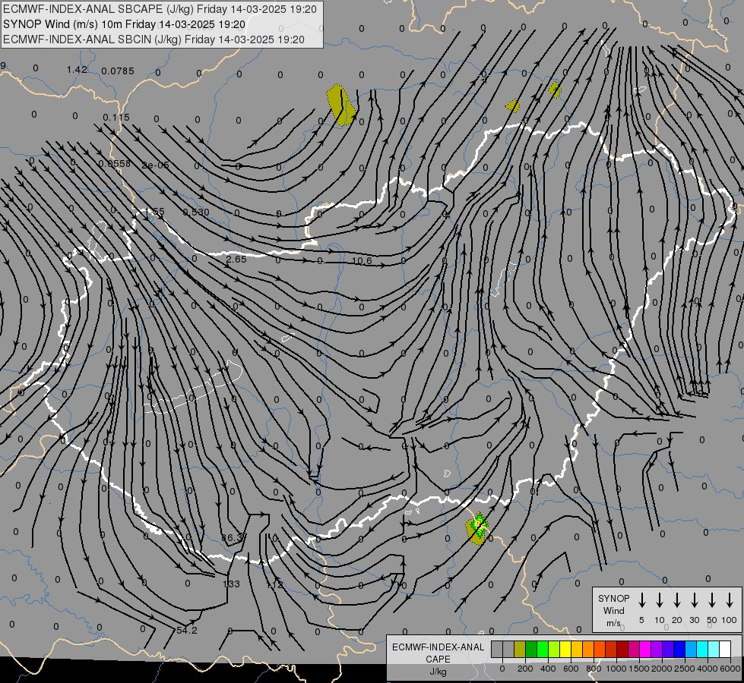
Task: Pick the pure yellow legend swatch
Action: 565,649
